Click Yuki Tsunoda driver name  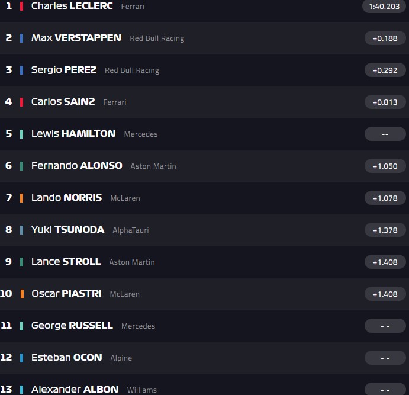tap(67, 230)
